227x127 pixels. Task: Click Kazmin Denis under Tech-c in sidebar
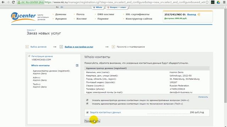(40, 87)
